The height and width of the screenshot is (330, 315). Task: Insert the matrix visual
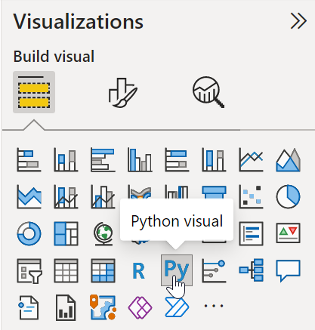[103, 270]
